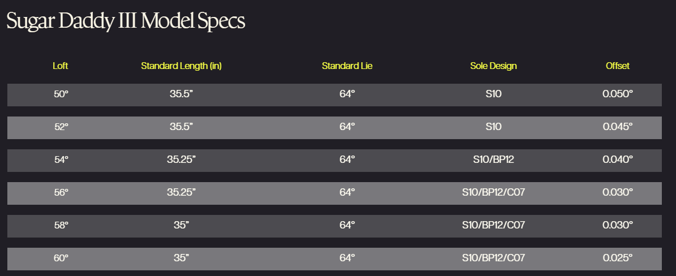Screen dimensions: 676x276
Task: Click the 52° loft row
Action: [x=335, y=127]
